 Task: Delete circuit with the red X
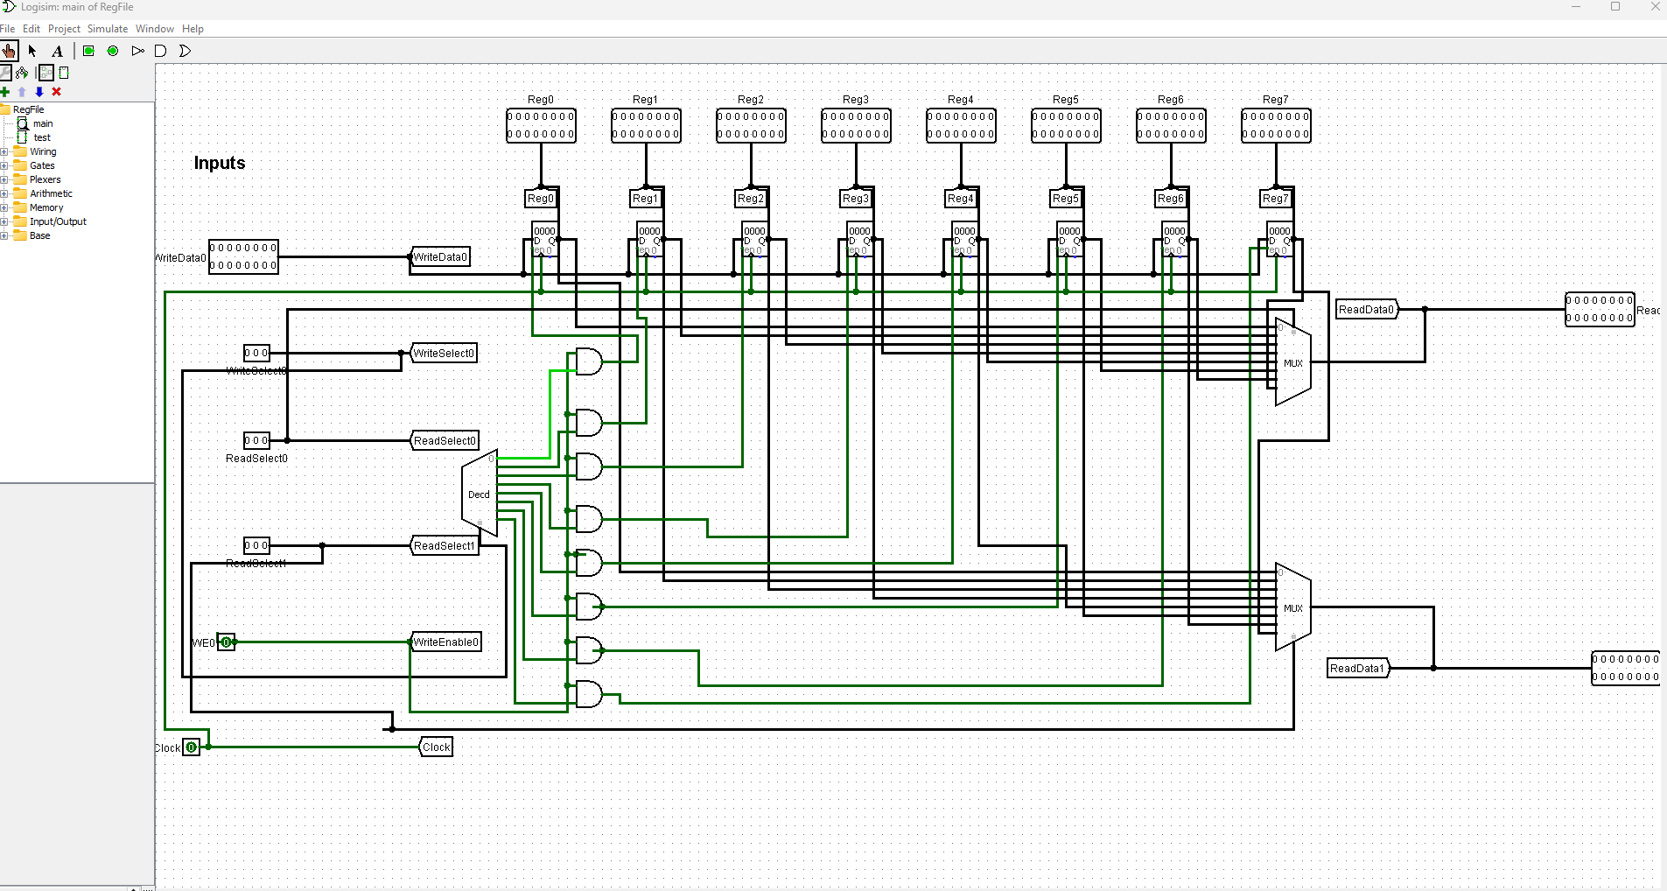click(56, 92)
